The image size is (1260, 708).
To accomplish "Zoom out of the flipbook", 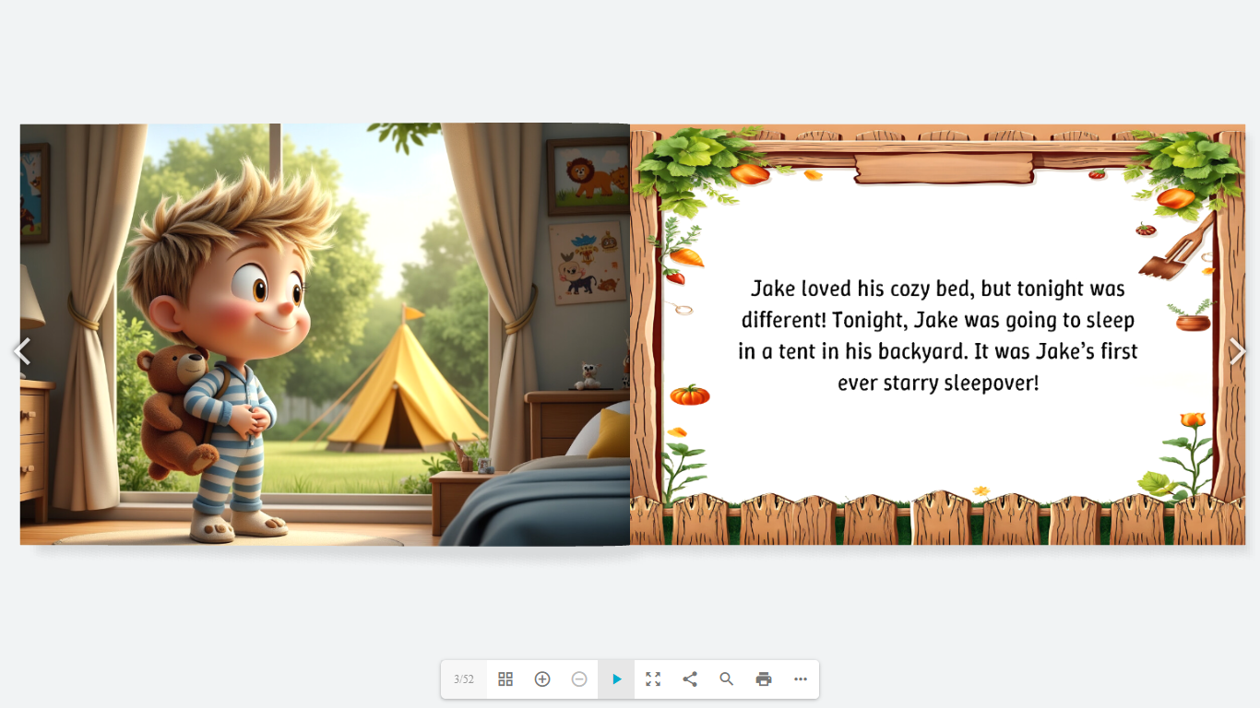I will 579,679.
